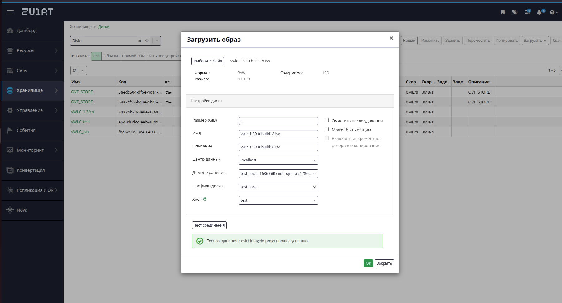Screen dimensions: 562x303
Task: Show notifications via the bell icon
Action: click(x=540, y=12)
